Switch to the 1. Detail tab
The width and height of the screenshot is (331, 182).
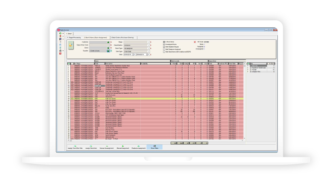69,34
